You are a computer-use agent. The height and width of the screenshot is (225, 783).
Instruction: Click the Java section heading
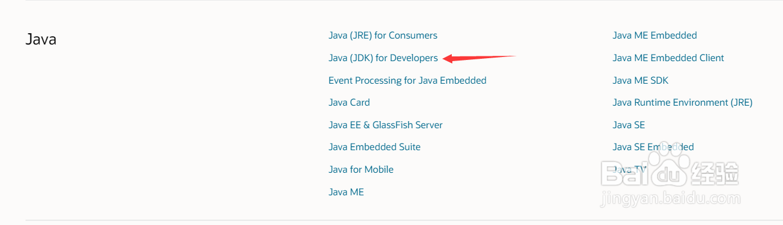41,40
